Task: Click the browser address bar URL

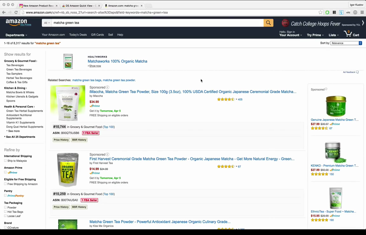Action: click(97, 12)
